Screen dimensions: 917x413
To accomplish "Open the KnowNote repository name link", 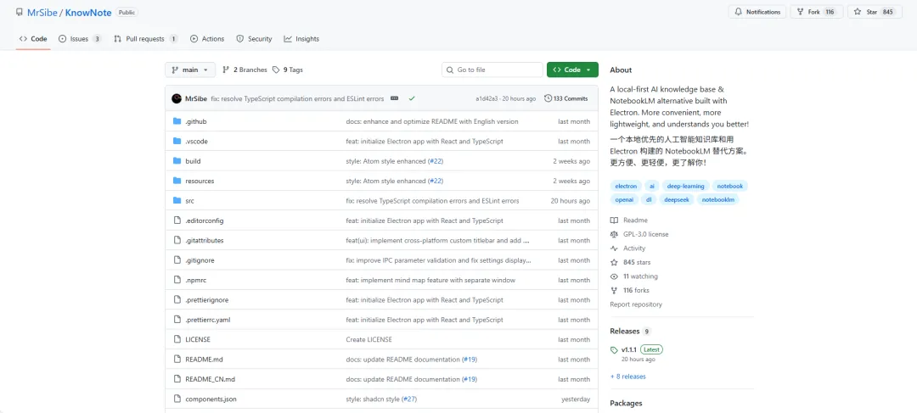I will point(89,12).
